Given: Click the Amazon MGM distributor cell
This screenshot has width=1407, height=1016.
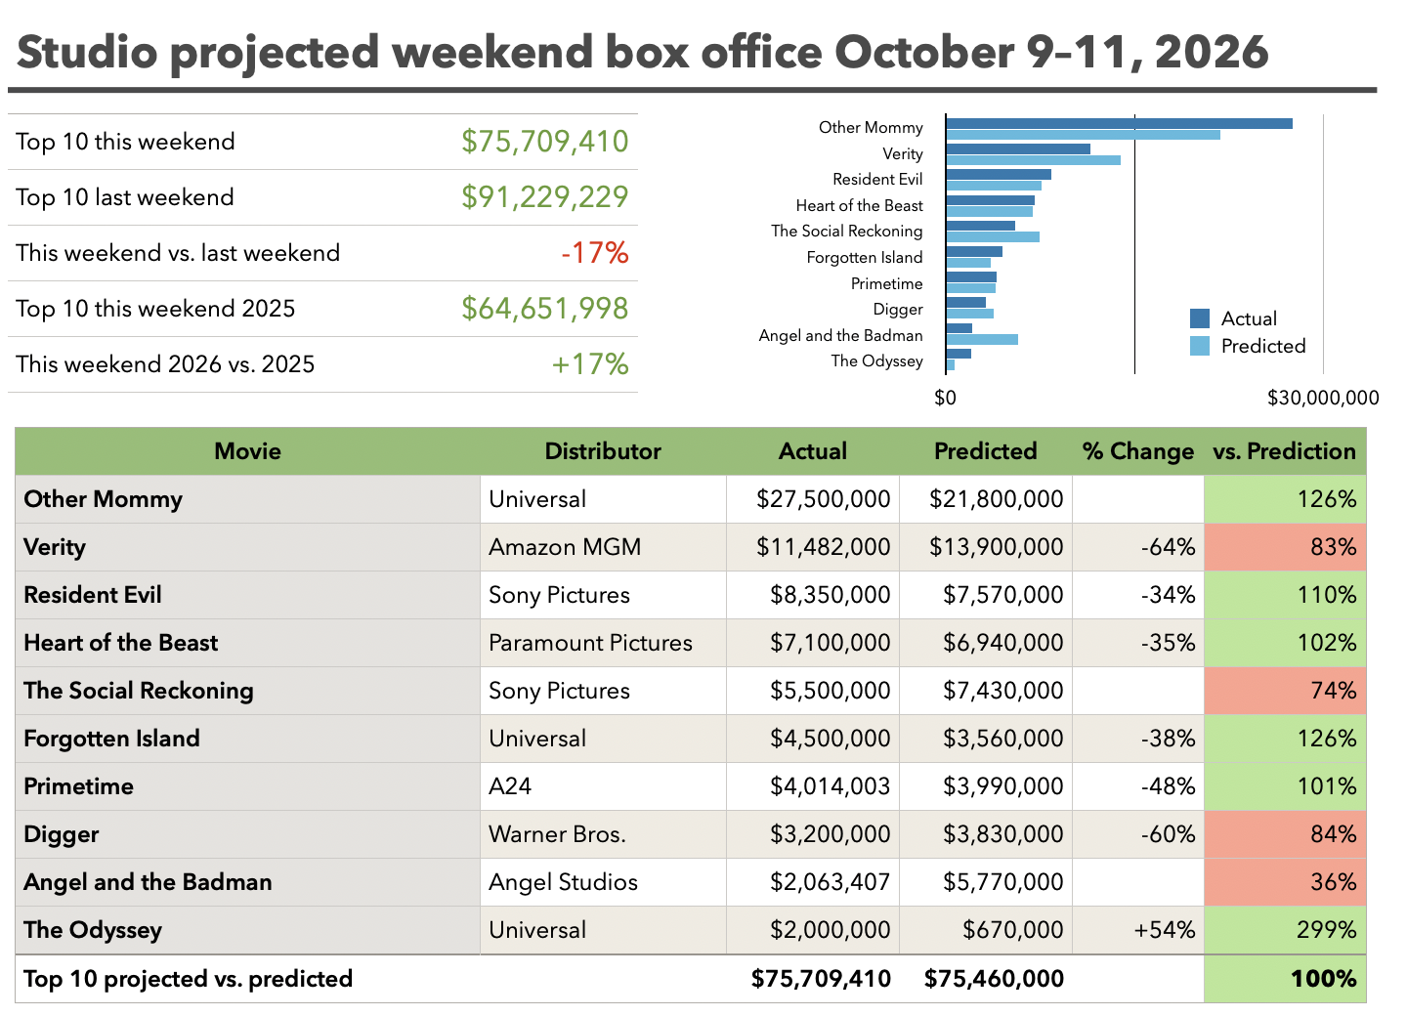Looking at the screenshot, I should pyautogui.click(x=603, y=547).
